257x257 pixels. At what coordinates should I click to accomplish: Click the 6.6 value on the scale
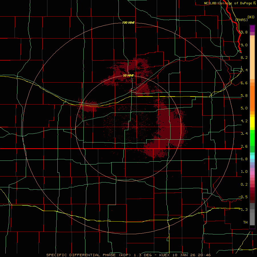coord(244,83)
